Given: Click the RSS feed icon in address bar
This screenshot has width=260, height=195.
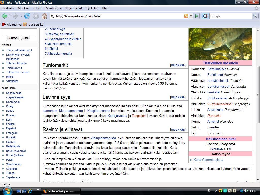Looking at the screenshot, I should [186, 16].
